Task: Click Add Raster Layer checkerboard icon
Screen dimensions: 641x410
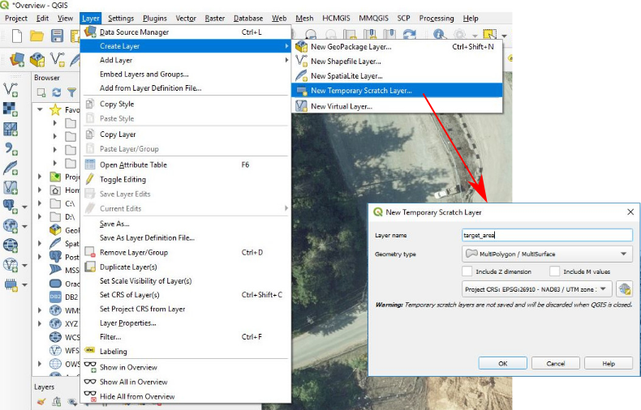Action: [11, 109]
